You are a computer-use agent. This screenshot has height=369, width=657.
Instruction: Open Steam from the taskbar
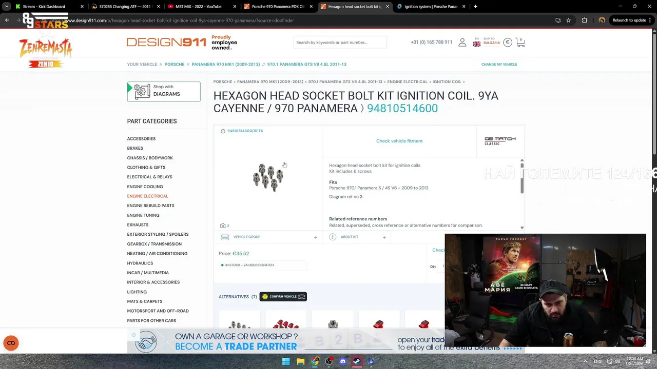[x=356, y=361]
